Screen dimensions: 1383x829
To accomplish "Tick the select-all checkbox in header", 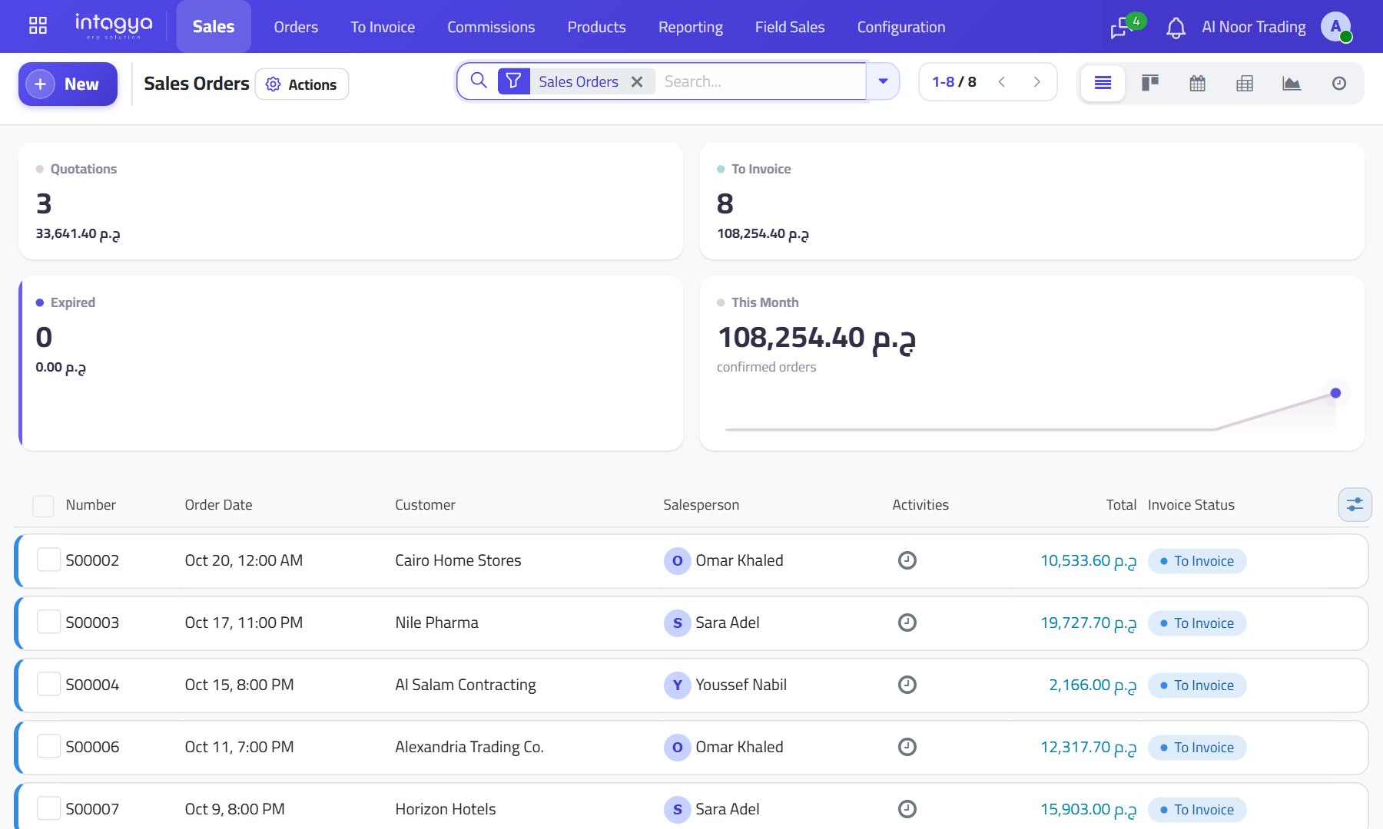I will pos(43,505).
